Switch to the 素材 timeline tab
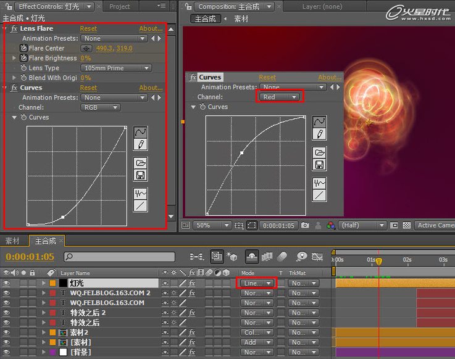 click(12, 241)
